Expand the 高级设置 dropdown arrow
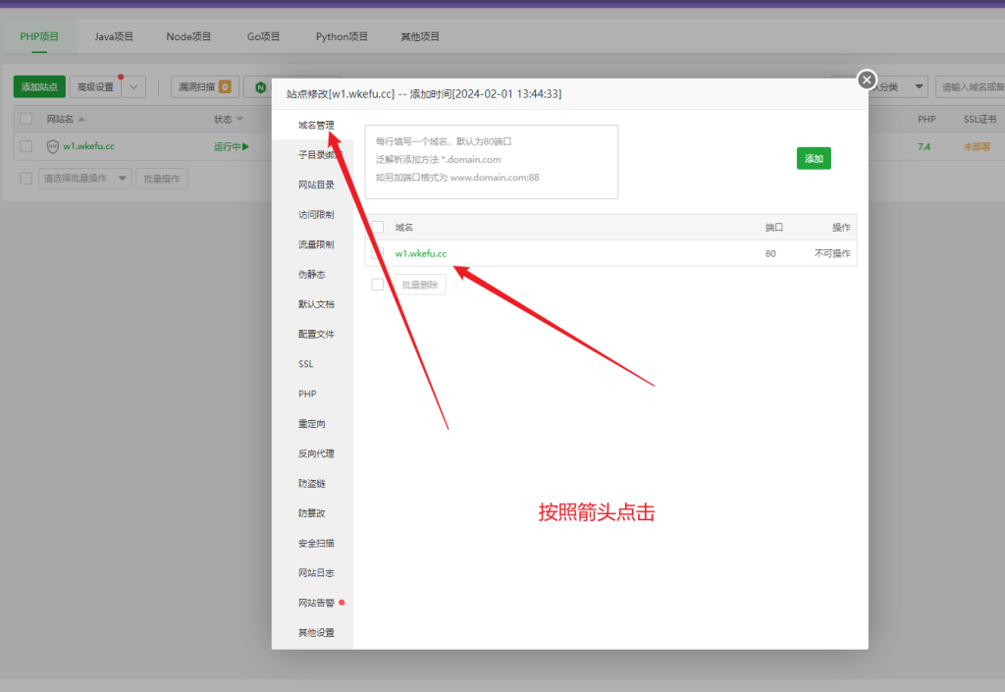 [133, 87]
